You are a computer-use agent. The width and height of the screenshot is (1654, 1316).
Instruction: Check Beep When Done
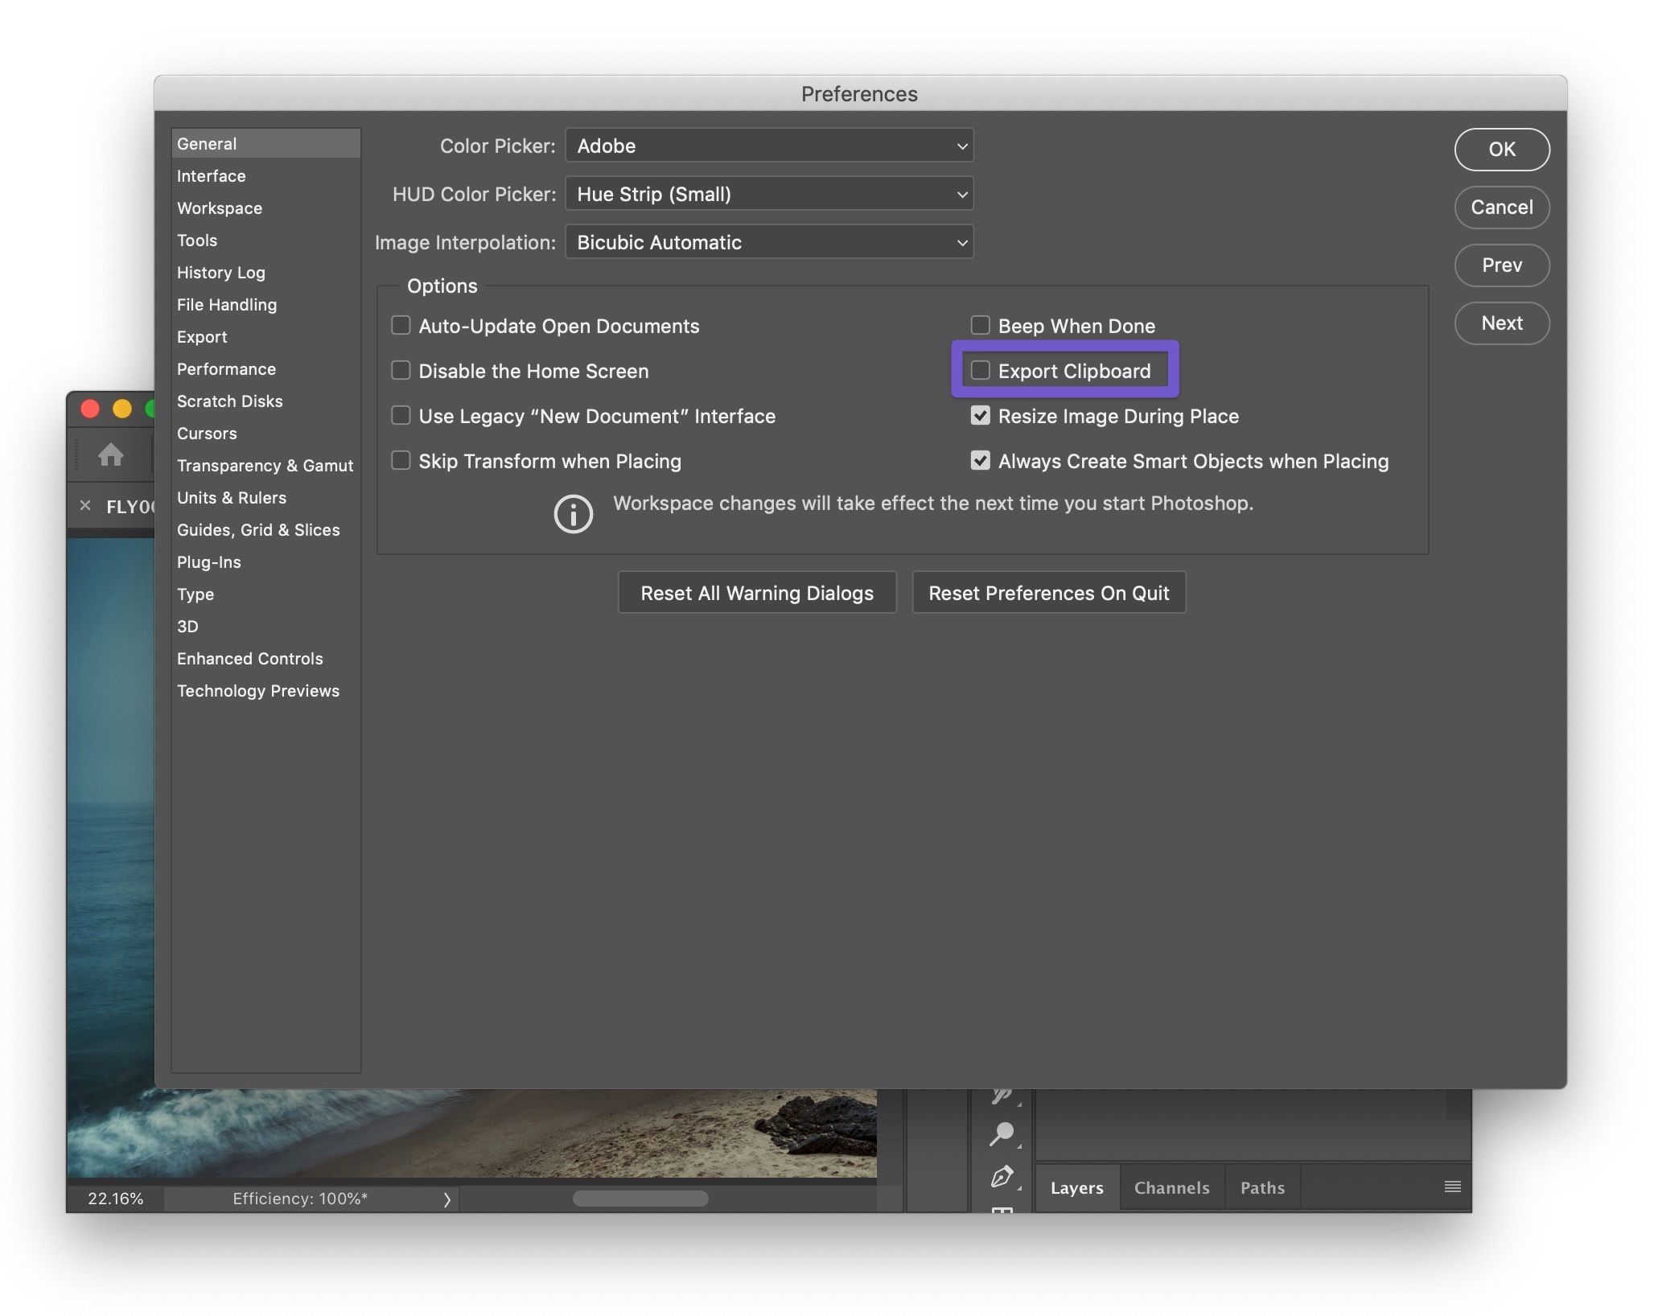coord(980,326)
